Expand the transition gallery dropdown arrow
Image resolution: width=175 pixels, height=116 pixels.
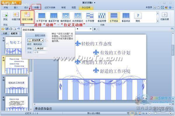(x=157, y=21)
